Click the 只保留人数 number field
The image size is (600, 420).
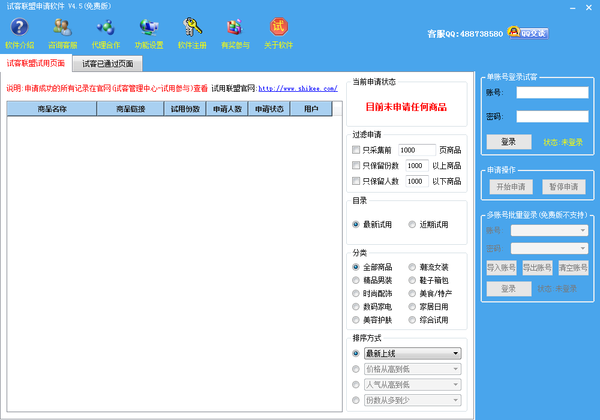(x=417, y=181)
